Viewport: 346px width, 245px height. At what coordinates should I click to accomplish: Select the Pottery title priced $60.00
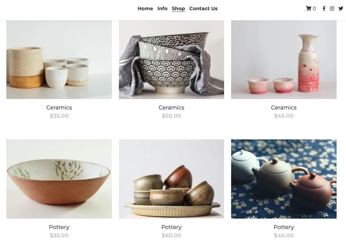(x=171, y=227)
